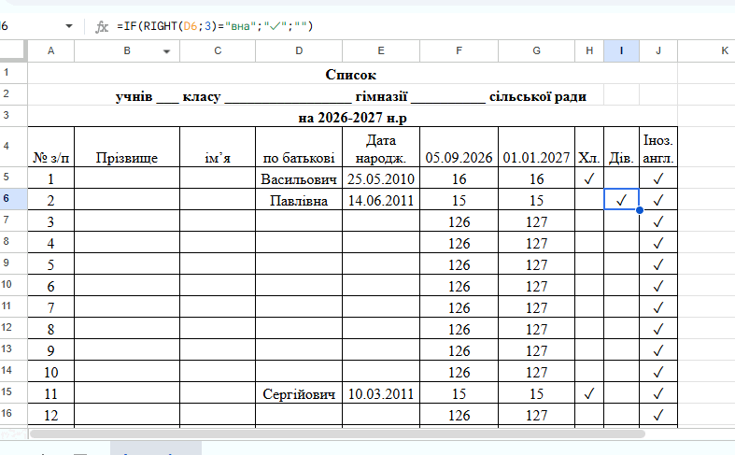This screenshot has width=735, height=455.
Task: Click the header cell "Хл."
Action: click(589, 147)
